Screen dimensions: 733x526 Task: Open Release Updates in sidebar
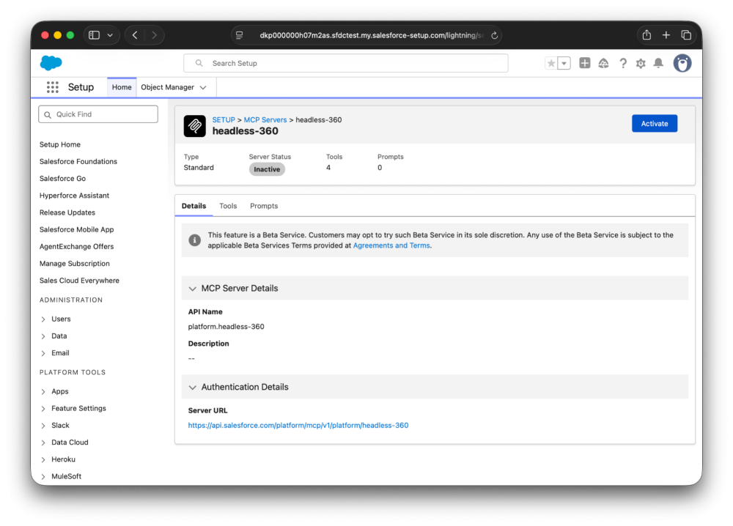tap(67, 212)
